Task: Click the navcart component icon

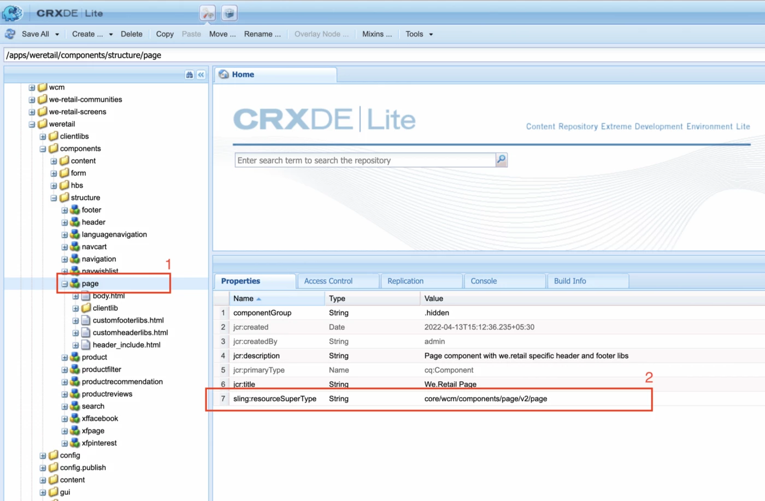Action: coord(75,247)
